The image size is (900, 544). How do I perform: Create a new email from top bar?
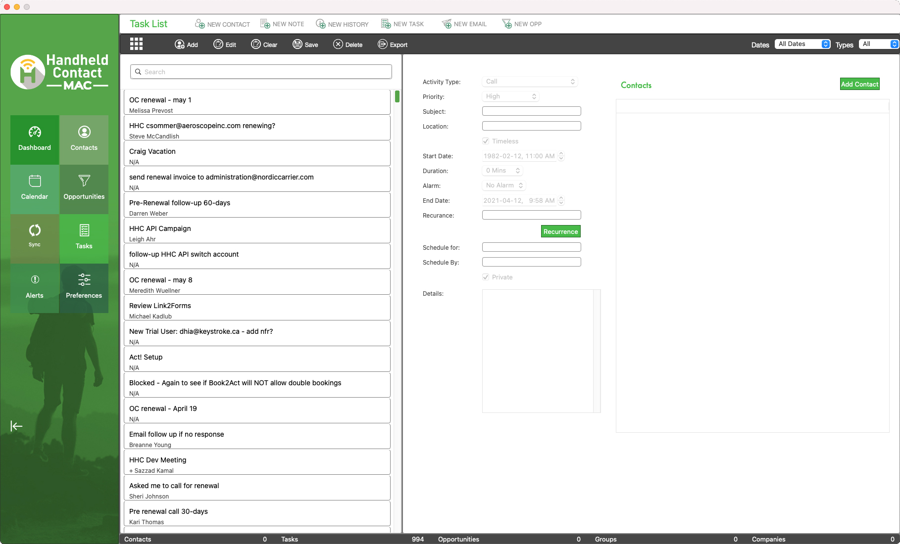click(464, 24)
